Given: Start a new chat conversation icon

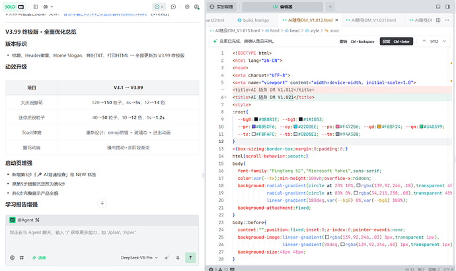Looking at the screenshot, I should [173, 7].
